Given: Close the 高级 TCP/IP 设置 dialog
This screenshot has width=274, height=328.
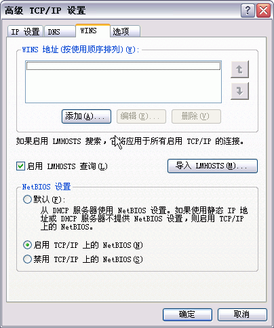Looking at the screenshot, I should [264, 11].
